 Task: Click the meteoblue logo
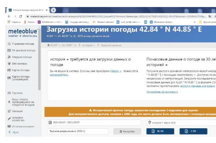[x=23, y=33]
